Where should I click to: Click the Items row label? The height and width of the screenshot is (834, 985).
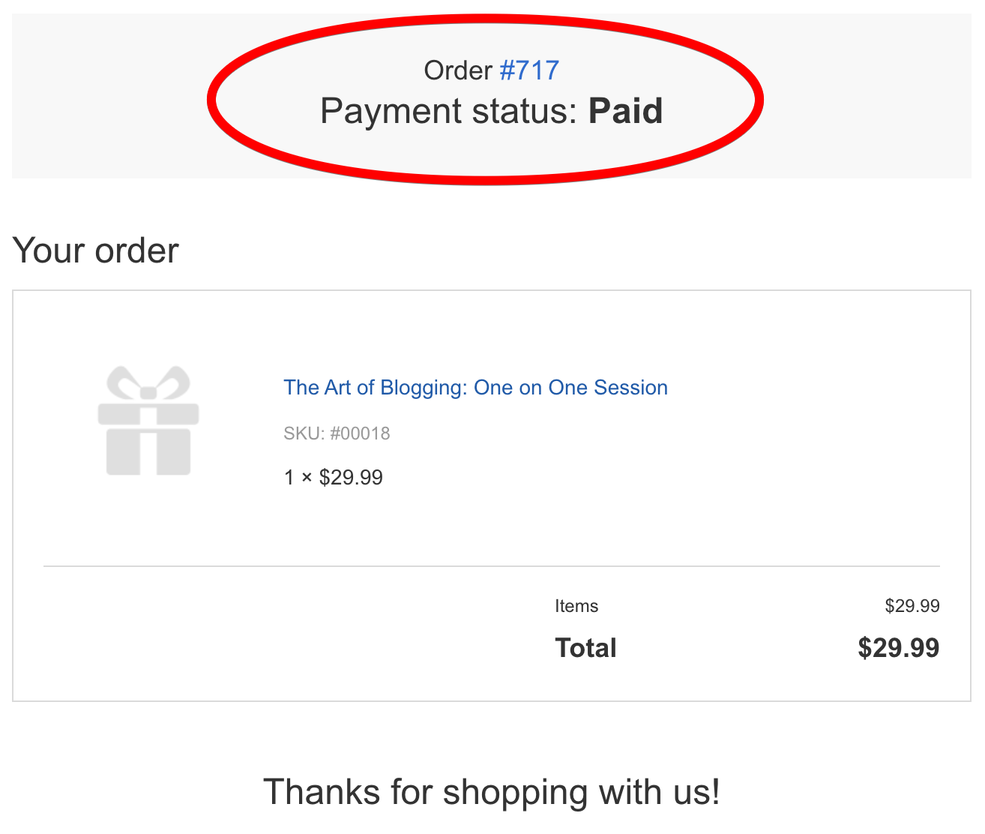coord(576,605)
